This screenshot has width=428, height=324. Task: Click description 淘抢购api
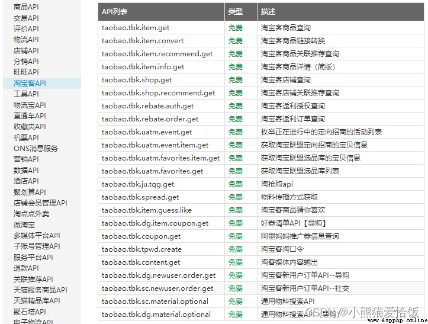pos(277,184)
